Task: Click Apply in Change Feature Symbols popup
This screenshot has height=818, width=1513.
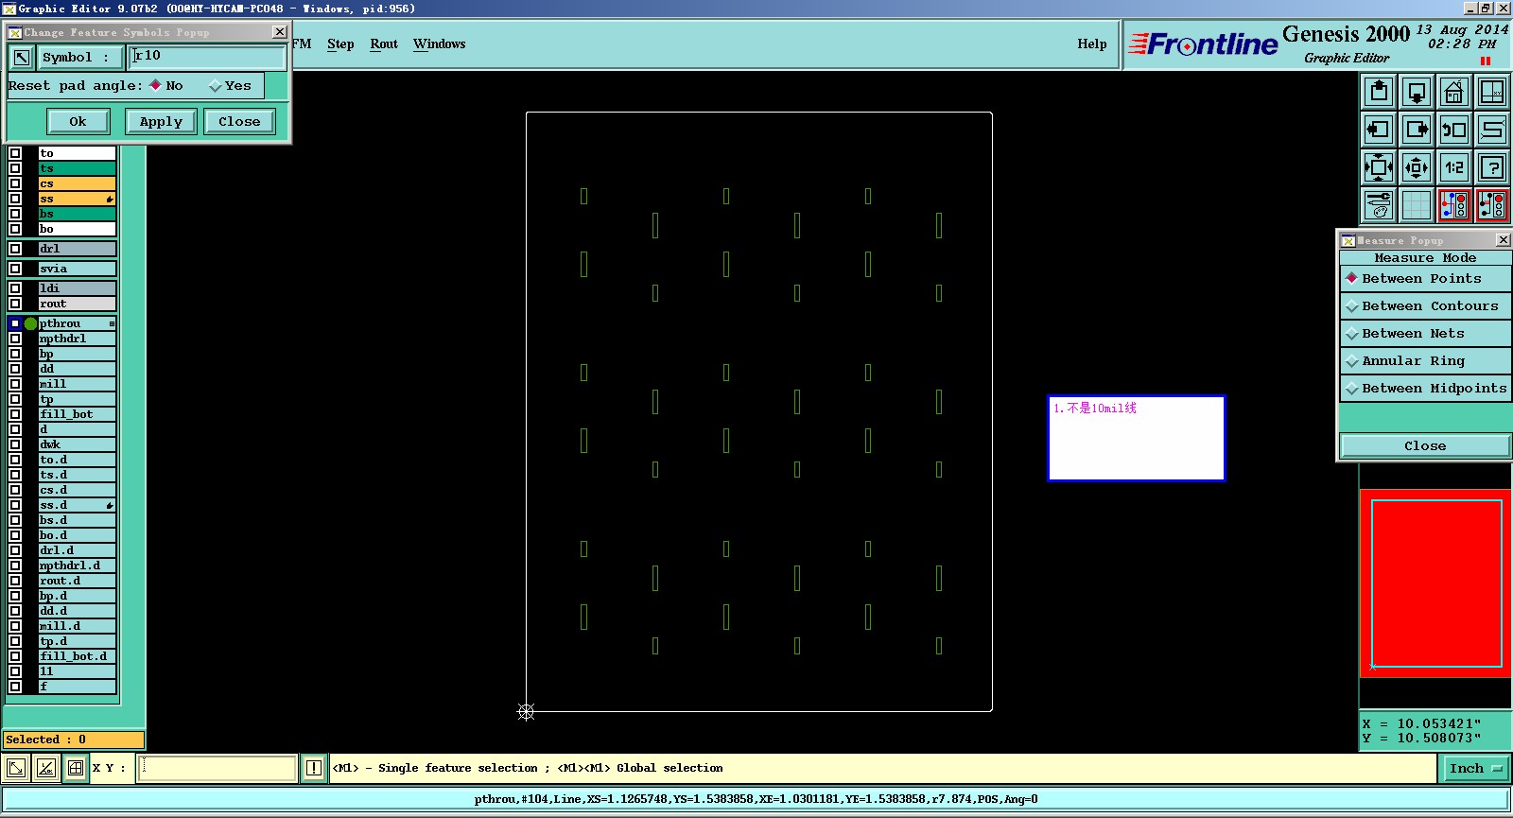Action: coord(161,121)
